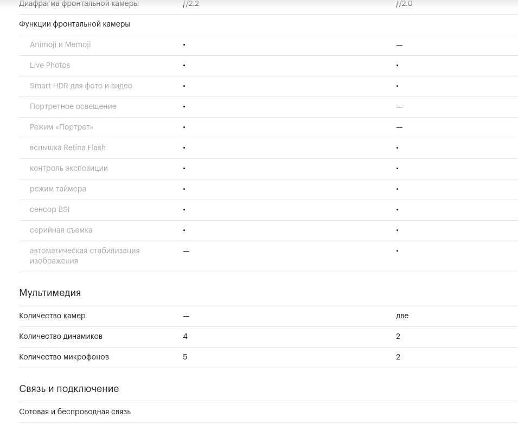The width and height of the screenshot is (518, 424).
Task: Click 'контроль экспозиции' feature label
Action: pyautogui.click(x=69, y=169)
